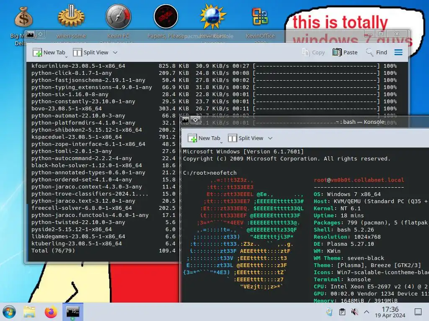Click the progress bar for python-click-8.1.7-1-any
The image size is (429, 321).
tap(316, 73)
